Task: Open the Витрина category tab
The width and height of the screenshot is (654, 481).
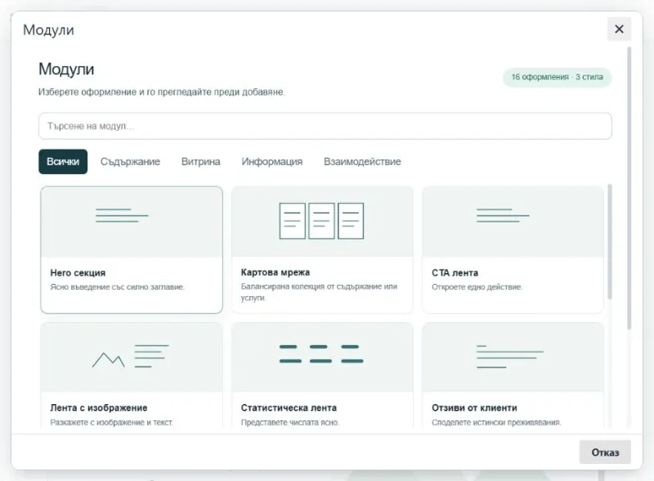Action: (x=200, y=162)
